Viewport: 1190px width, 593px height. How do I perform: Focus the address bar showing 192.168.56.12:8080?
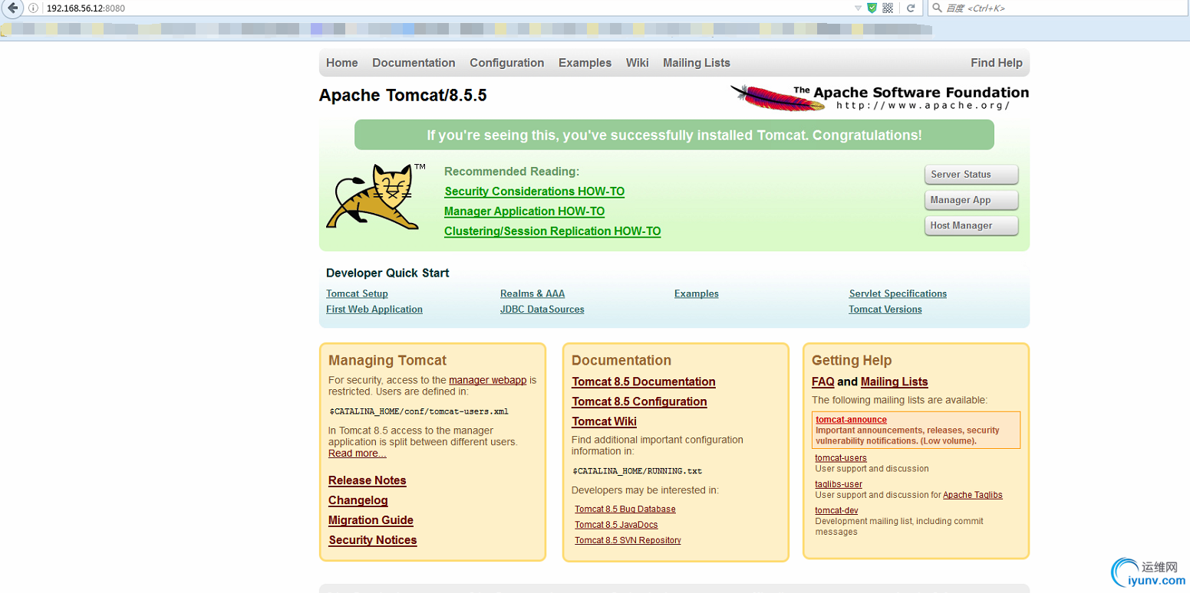pyautogui.click(x=445, y=8)
